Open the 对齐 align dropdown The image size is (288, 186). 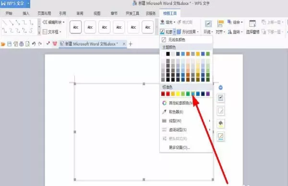coord(220,27)
